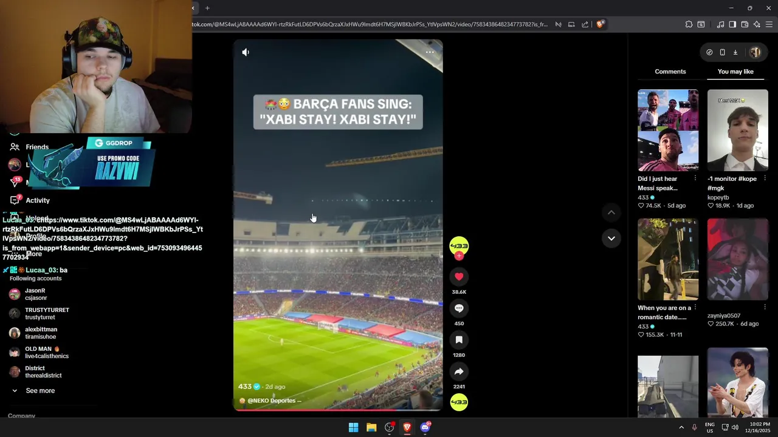Screen dimensions: 778x437
Task: Open the zayniya0507 profile link
Action: pyautogui.click(x=724, y=316)
